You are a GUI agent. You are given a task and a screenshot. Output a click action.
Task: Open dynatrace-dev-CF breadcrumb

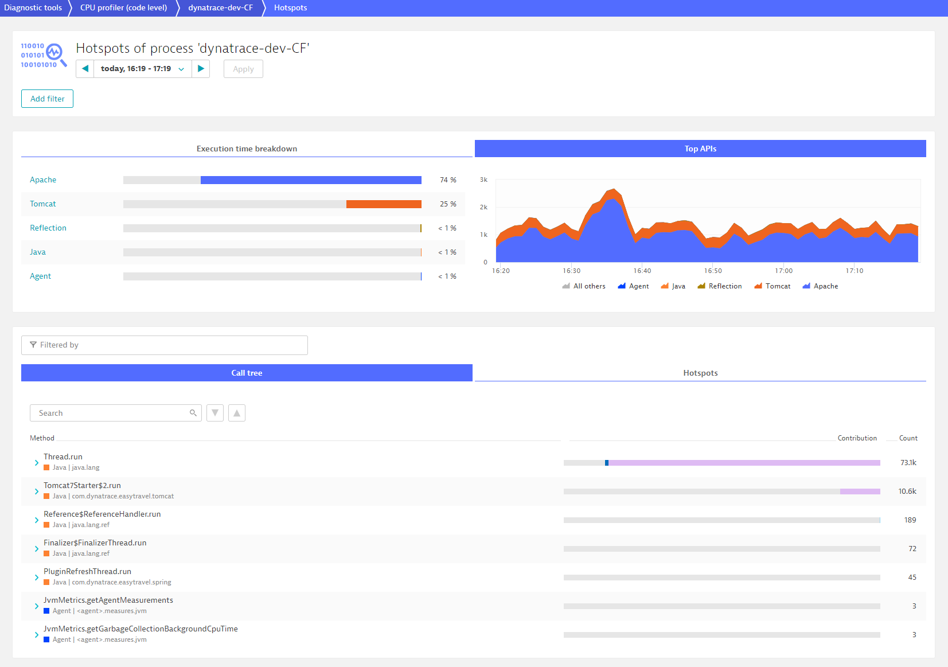pyautogui.click(x=220, y=7)
